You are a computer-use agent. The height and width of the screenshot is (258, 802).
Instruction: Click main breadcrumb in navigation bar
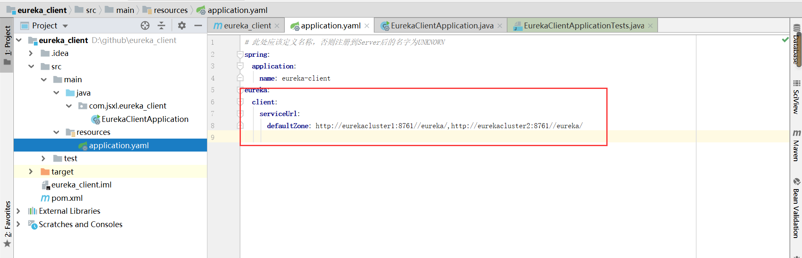(x=120, y=10)
